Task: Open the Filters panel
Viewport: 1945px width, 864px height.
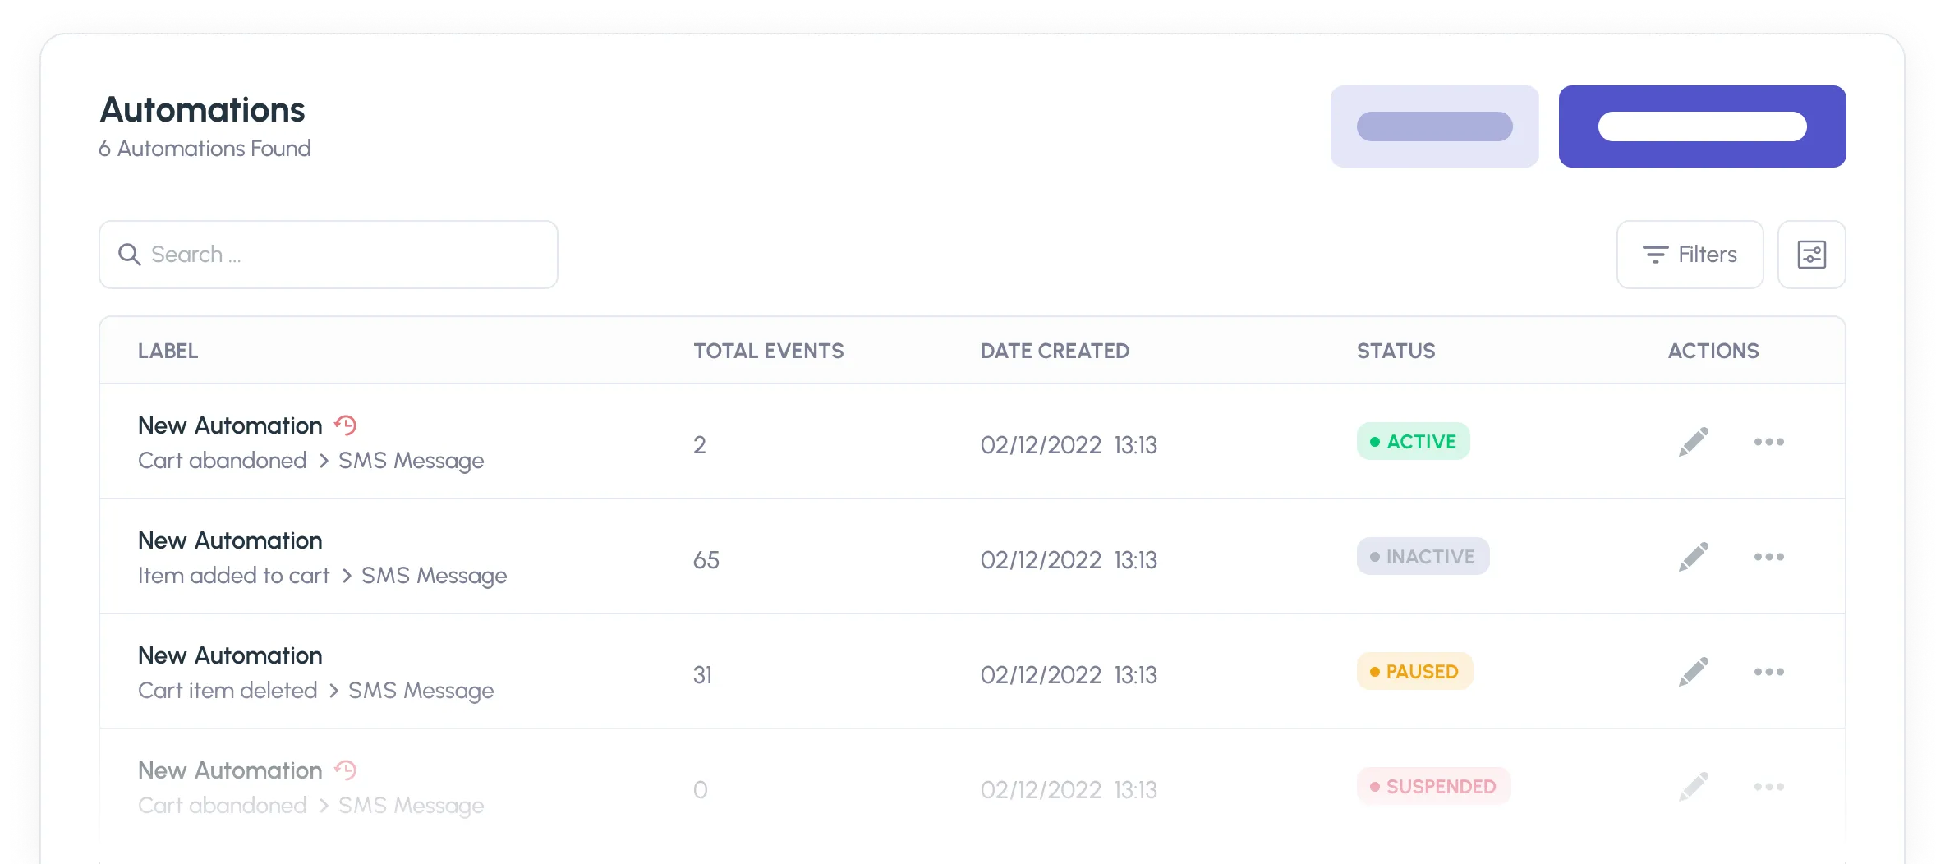Action: 1690,255
